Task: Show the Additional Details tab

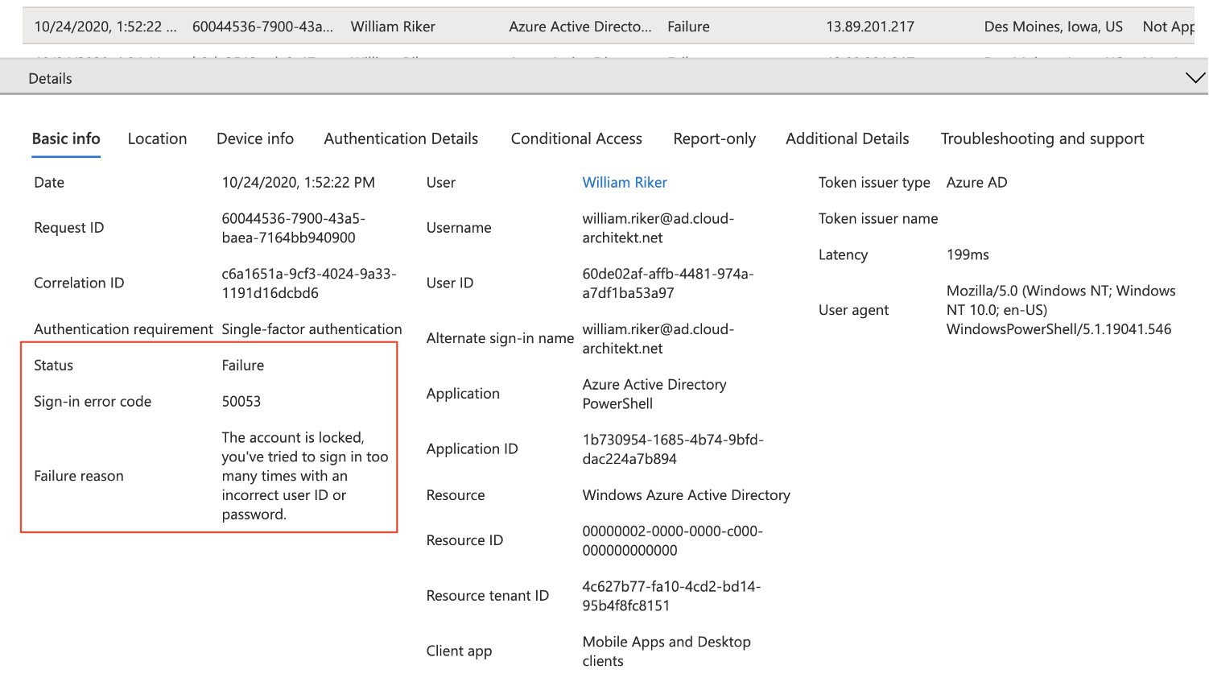Action: click(848, 138)
